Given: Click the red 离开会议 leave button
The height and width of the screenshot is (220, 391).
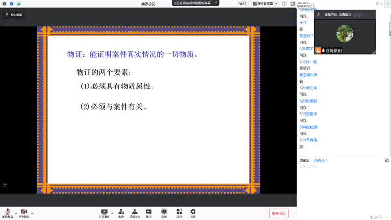Looking at the screenshot, I should pyautogui.click(x=279, y=213).
